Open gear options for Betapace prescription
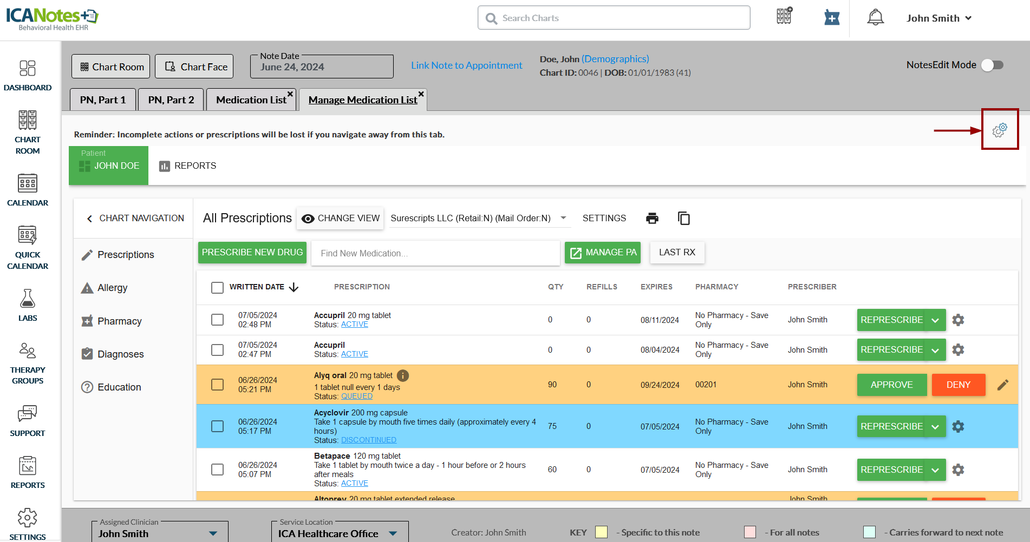The image size is (1030, 542). pyautogui.click(x=958, y=470)
